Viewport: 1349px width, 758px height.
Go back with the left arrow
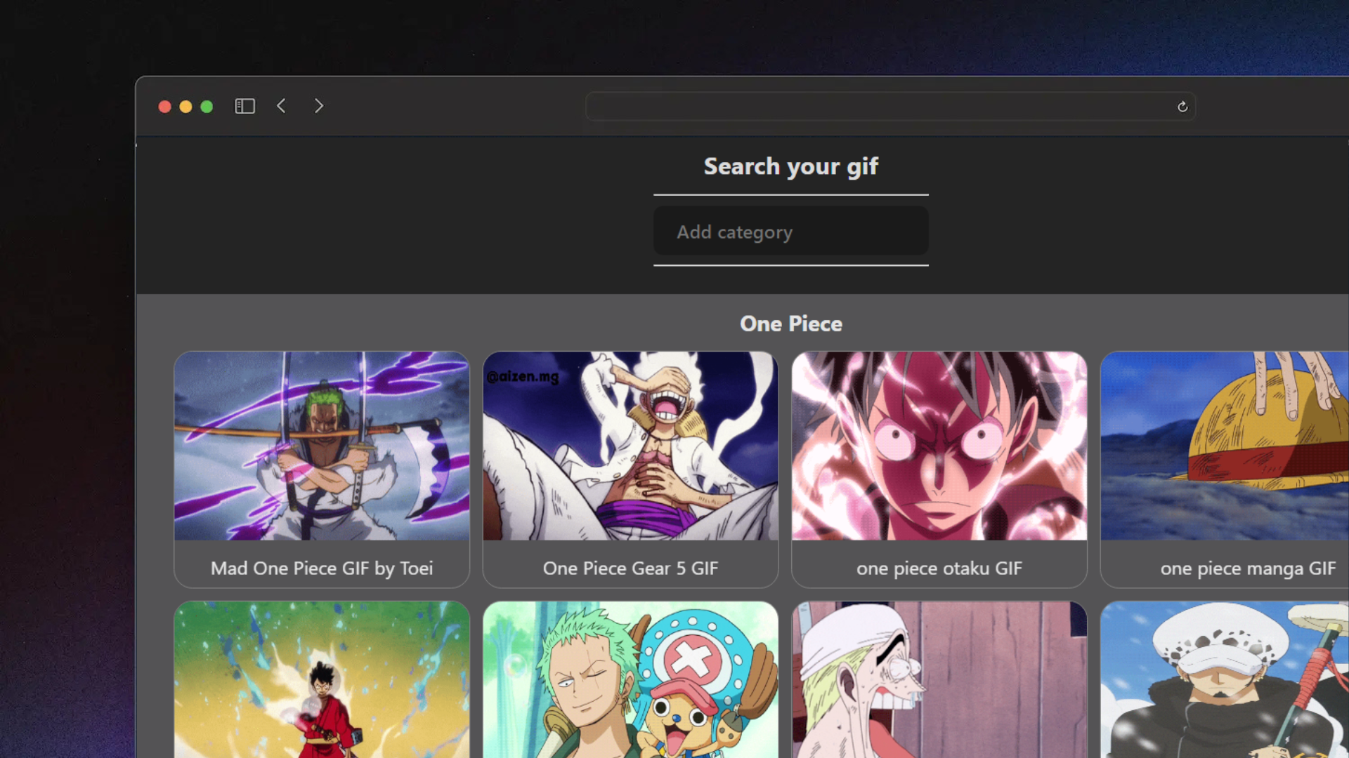[x=281, y=106]
